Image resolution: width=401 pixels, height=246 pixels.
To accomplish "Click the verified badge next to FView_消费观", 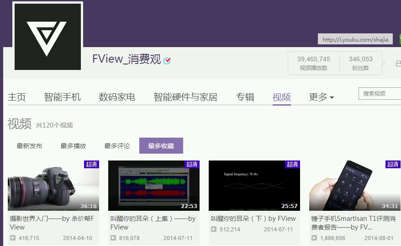I will [167, 60].
